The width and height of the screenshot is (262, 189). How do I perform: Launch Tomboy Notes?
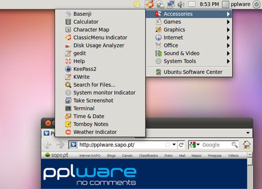tap(100, 124)
